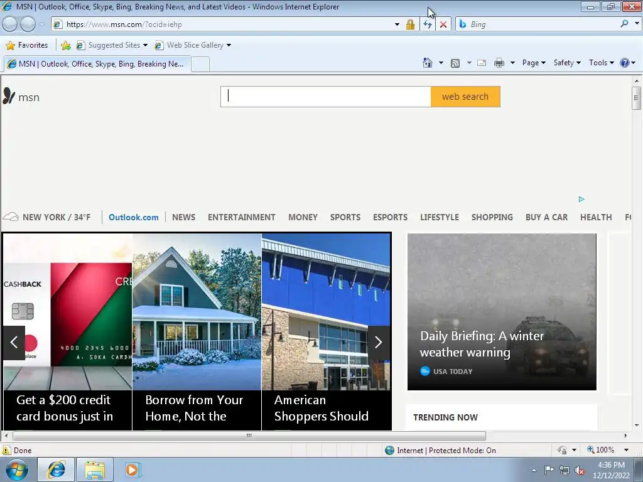Open a new blank tab
643x482 pixels.
(x=200, y=65)
